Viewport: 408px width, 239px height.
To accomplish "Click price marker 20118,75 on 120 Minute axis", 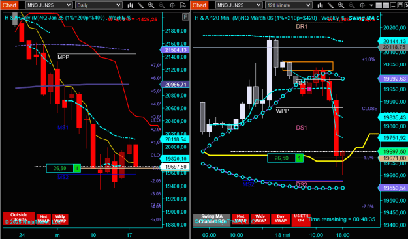I will 392,47.
